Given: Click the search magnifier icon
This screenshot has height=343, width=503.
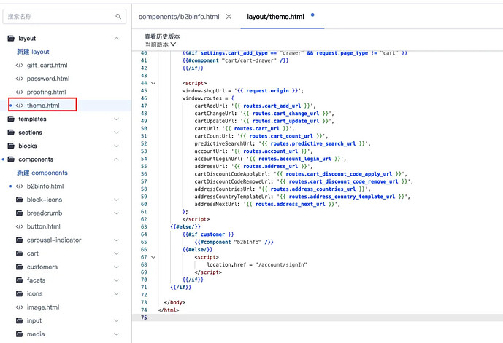Looking at the screenshot, I should 118,16.
